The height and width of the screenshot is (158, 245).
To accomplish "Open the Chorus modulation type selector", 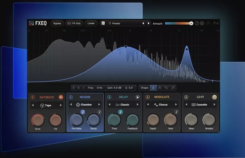I will 161,105.
